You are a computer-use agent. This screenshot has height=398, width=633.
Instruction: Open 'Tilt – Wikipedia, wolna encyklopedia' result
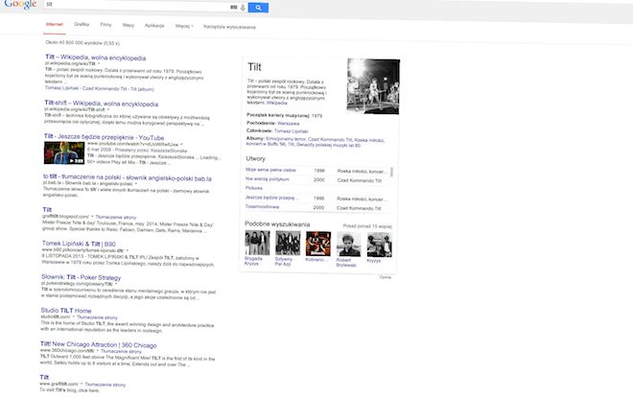point(96,58)
